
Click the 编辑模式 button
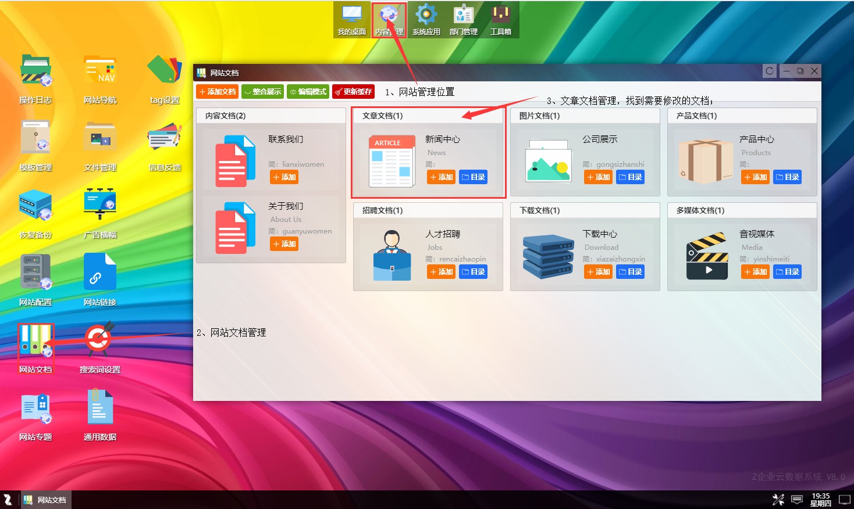pyautogui.click(x=308, y=92)
